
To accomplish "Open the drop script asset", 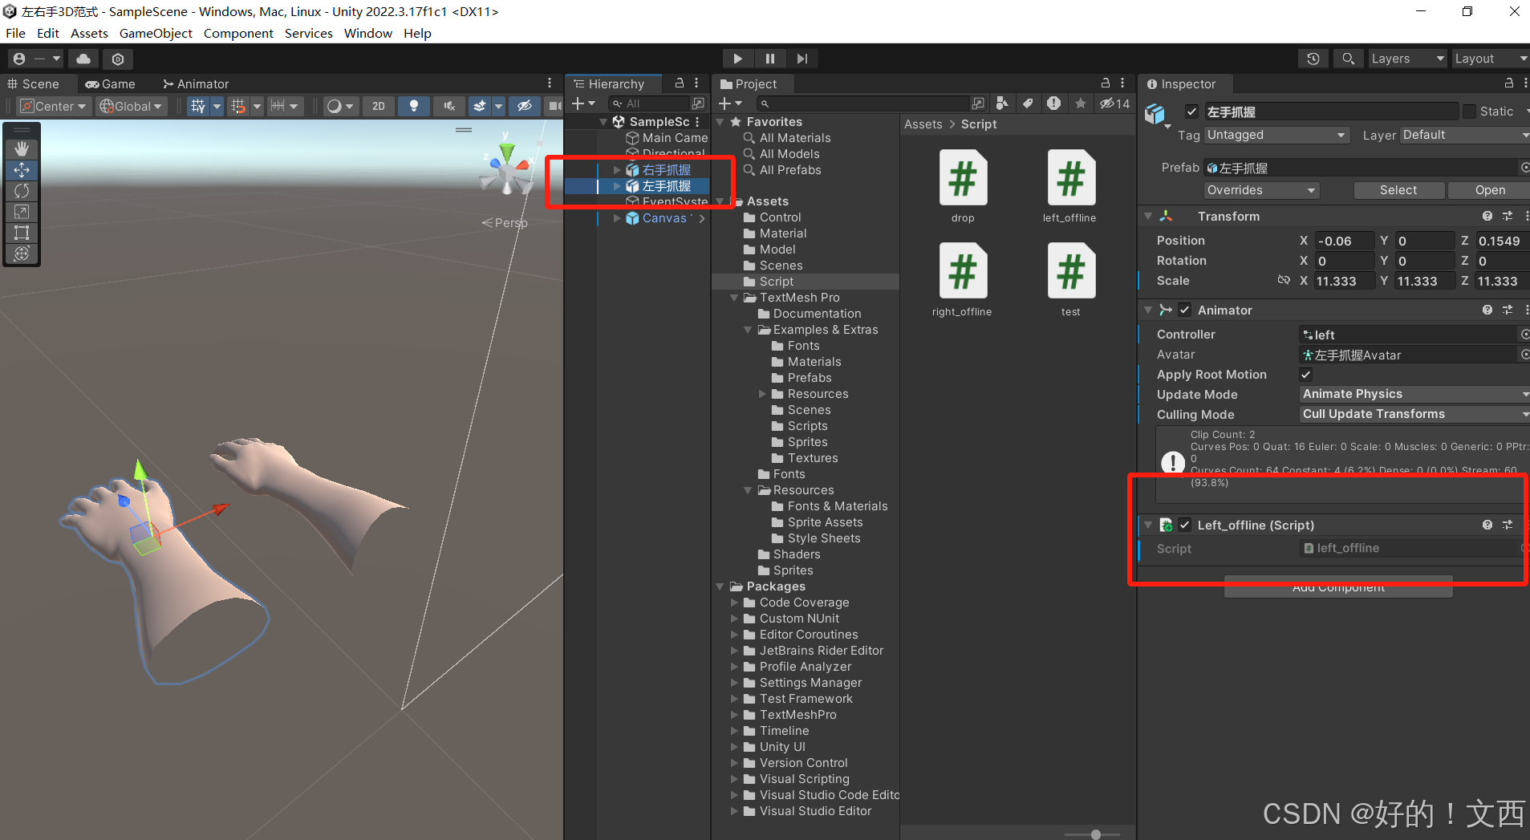I will tap(963, 187).
